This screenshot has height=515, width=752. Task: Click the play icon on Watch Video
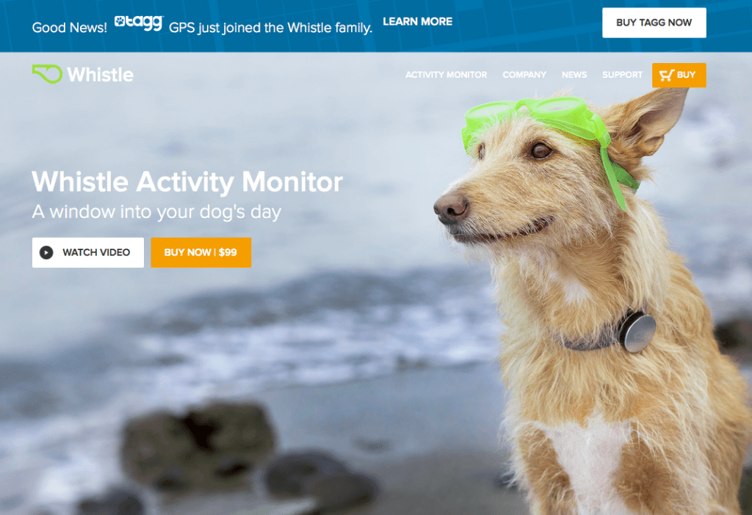click(x=46, y=252)
